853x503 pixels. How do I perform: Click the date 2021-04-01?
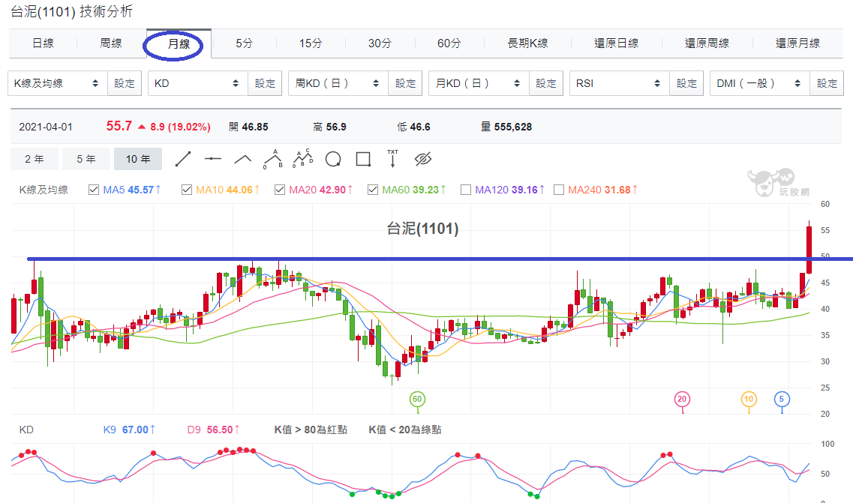[x=46, y=127]
